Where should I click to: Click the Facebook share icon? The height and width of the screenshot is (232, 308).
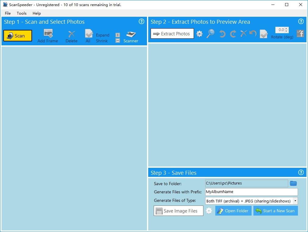click(300, 33)
